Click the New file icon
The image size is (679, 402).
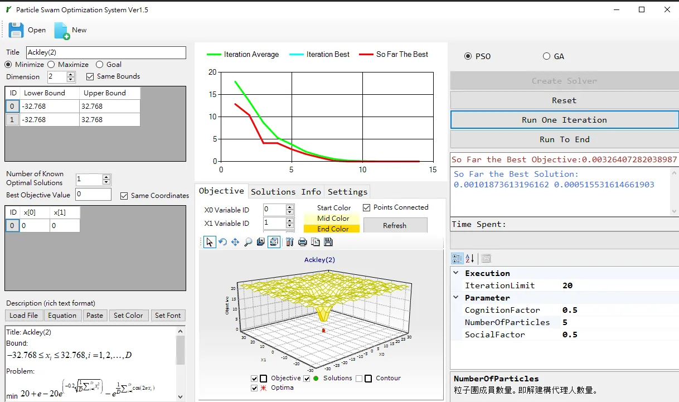point(61,31)
